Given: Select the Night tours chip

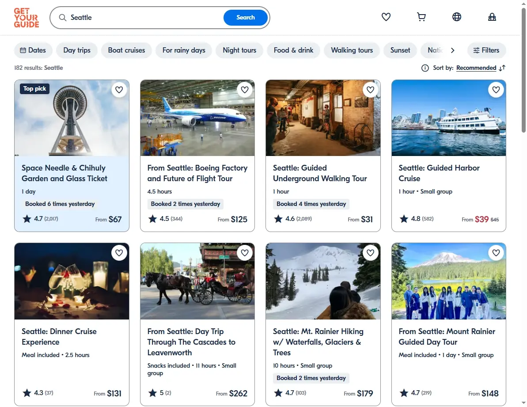Looking at the screenshot, I should (239, 50).
